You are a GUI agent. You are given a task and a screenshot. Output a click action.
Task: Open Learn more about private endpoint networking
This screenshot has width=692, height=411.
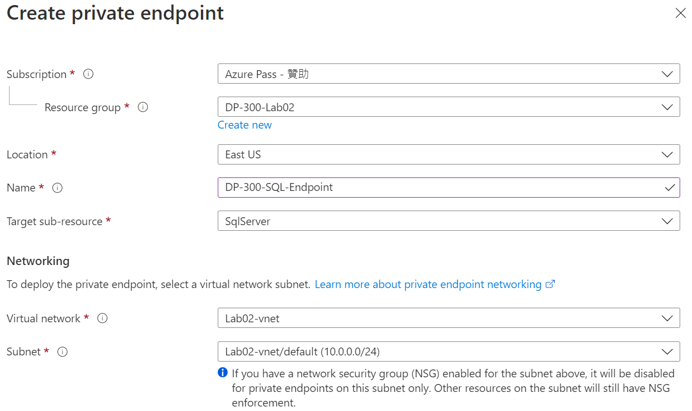428,285
